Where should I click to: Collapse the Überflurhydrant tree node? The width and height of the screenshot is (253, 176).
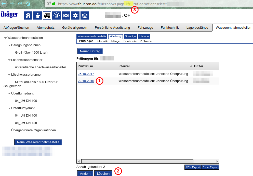(9, 94)
